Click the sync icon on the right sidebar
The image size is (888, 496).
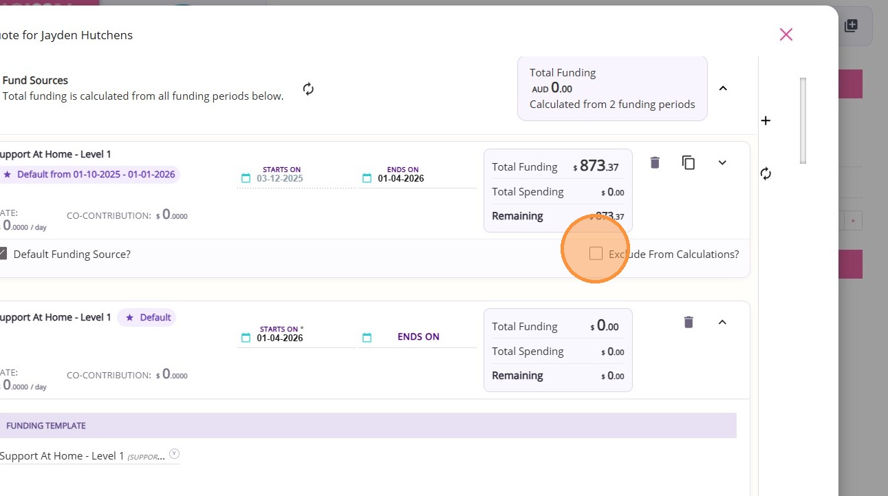(766, 173)
